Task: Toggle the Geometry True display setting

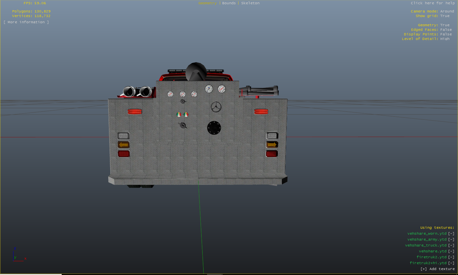Action: [445, 25]
